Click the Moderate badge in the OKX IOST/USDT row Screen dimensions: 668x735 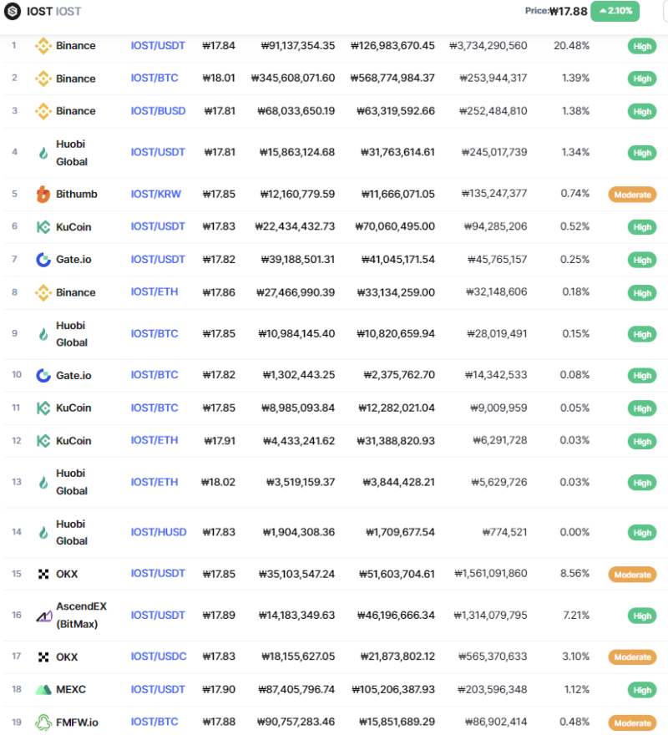[x=632, y=575]
